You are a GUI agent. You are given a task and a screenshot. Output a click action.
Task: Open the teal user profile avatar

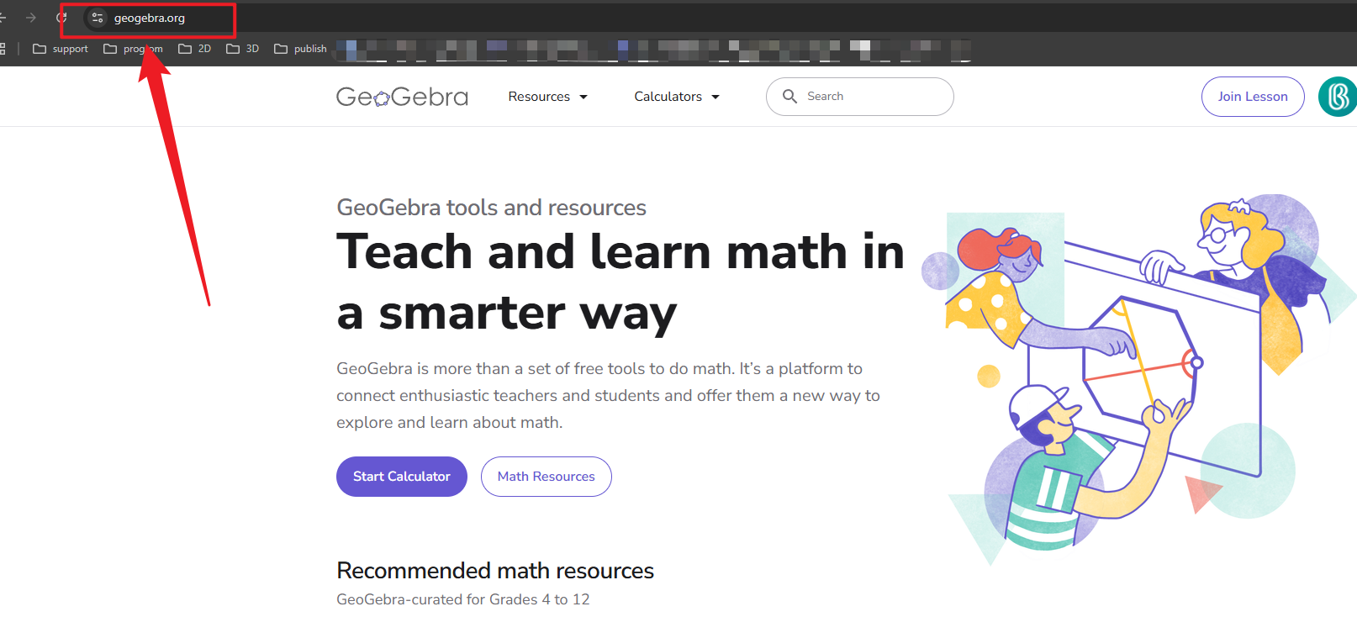pos(1338,97)
